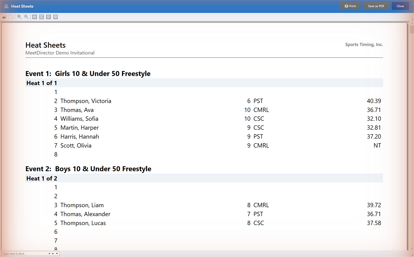Click the Save as PDF button
This screenshot has width=414, height=257.
[376, 6]
